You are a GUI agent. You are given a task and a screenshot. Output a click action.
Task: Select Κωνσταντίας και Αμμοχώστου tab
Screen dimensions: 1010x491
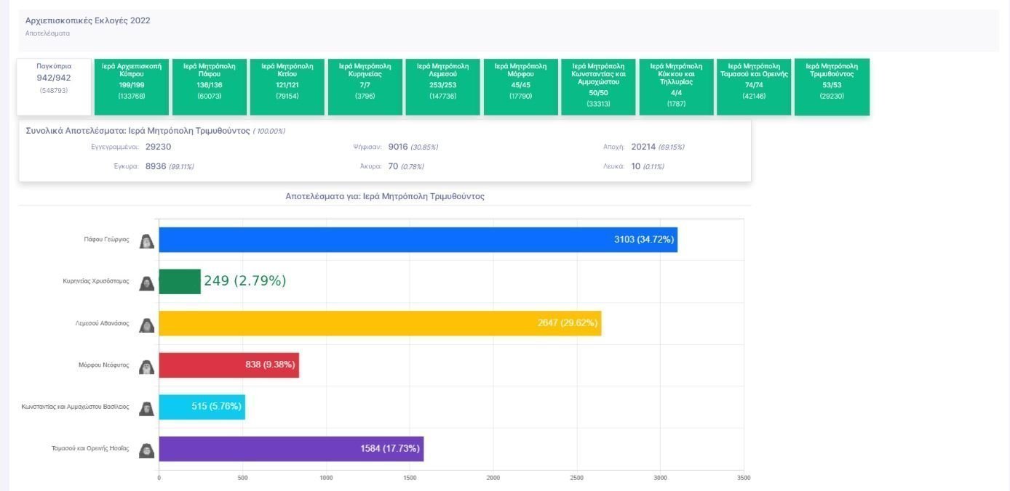click(x=599, y=87)
